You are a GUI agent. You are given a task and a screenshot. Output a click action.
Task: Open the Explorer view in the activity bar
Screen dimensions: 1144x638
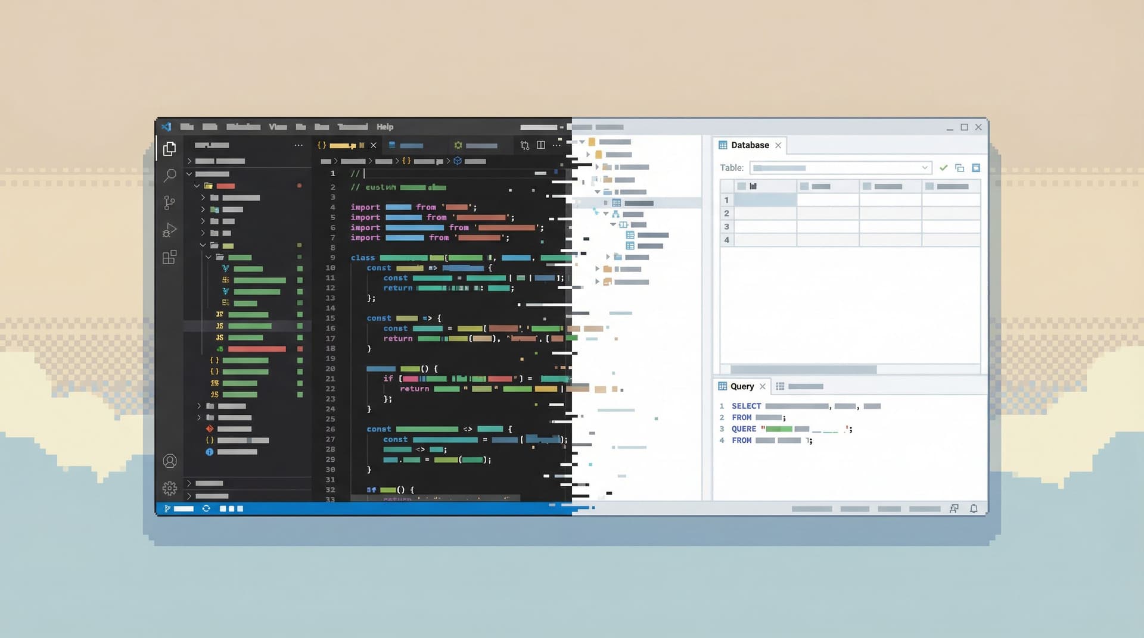click(170, 149)
